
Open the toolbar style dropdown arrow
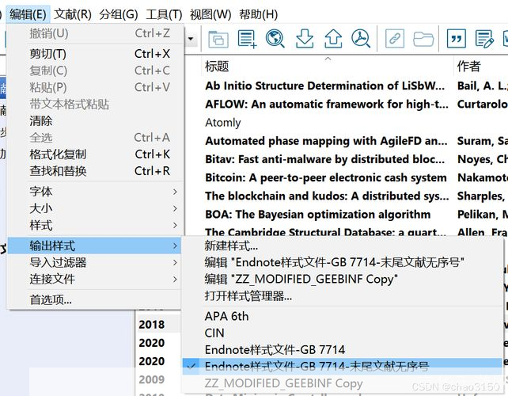coord(191,39)
